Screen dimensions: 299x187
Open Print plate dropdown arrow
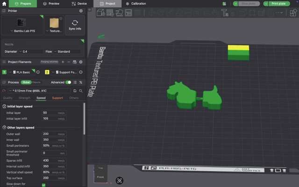pyautogui.click(x=266, y=4)
